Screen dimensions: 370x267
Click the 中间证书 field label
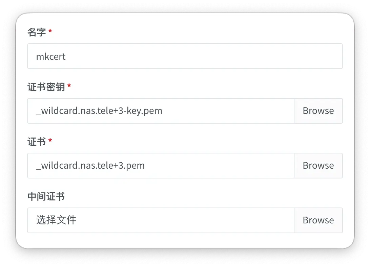point(46,196)
